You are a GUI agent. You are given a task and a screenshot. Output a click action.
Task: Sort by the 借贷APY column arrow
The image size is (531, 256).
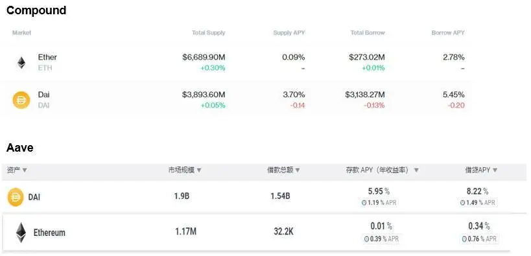tap(495, 170)
